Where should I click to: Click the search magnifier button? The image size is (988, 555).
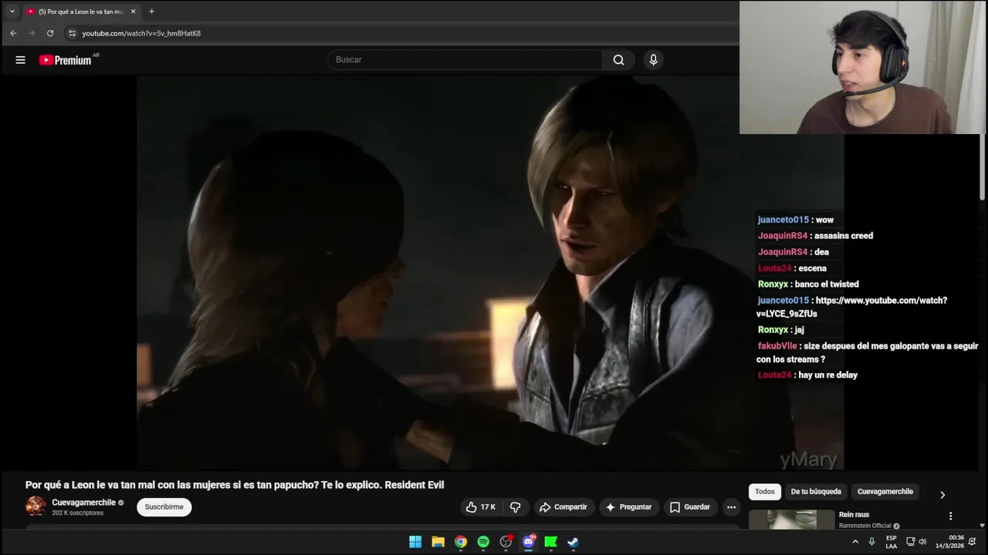tap(618, 59)
